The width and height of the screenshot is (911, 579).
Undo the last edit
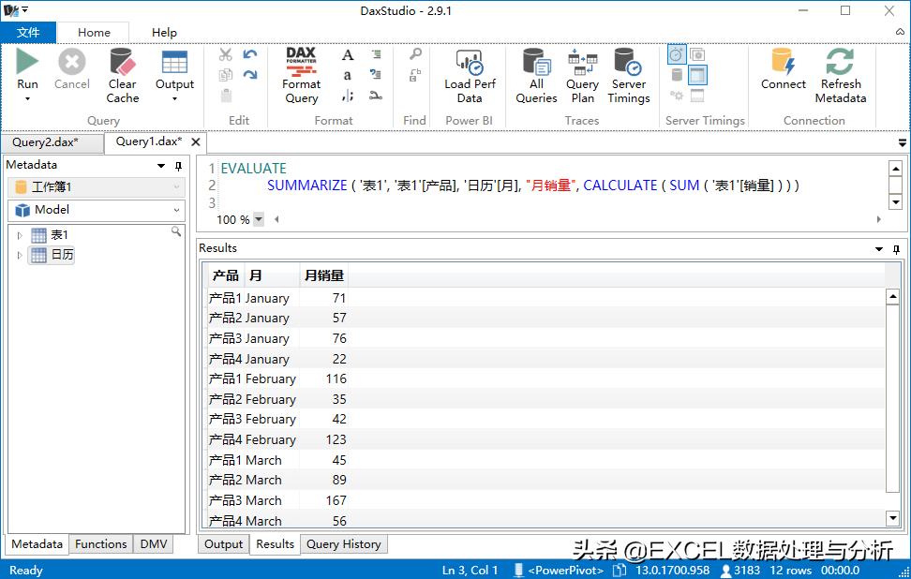[x=250, y=54]
